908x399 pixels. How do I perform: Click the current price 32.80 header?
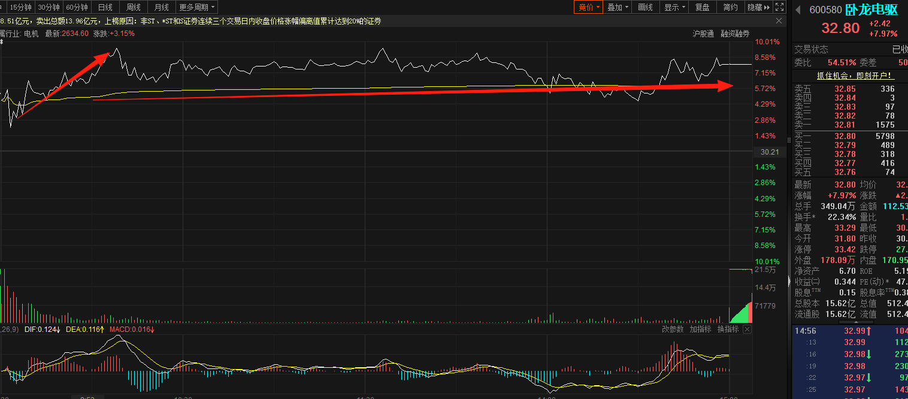(x=840, y=28)
